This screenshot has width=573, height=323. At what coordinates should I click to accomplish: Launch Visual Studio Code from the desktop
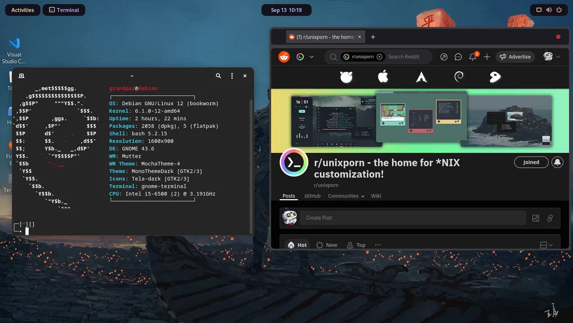coord(14,42)
